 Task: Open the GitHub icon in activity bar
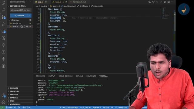(x=3, y=66)
